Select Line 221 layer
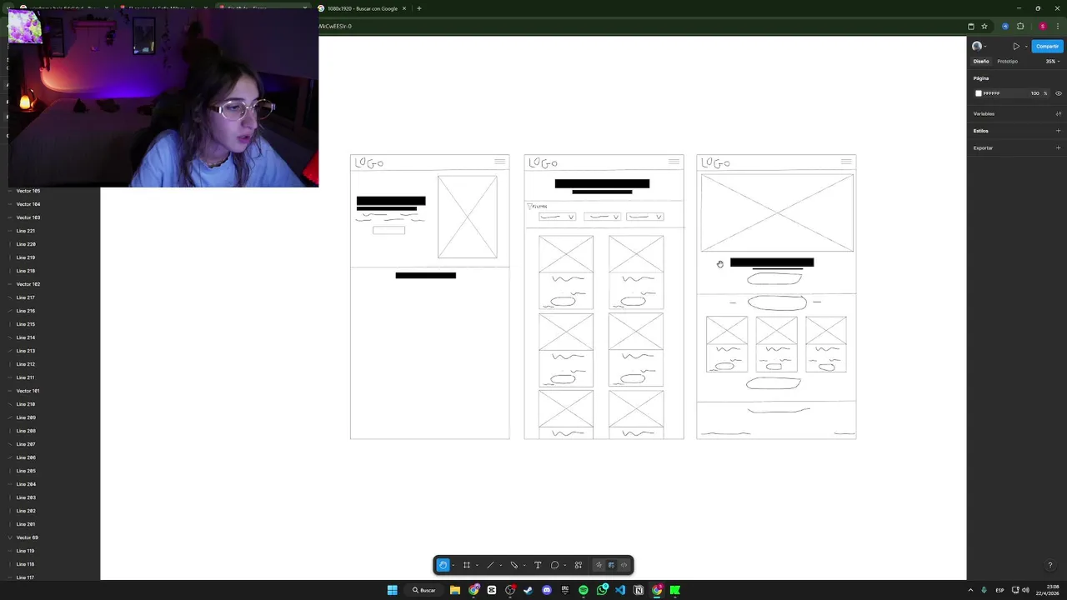 pyautogui.click(x=26, y=231)
